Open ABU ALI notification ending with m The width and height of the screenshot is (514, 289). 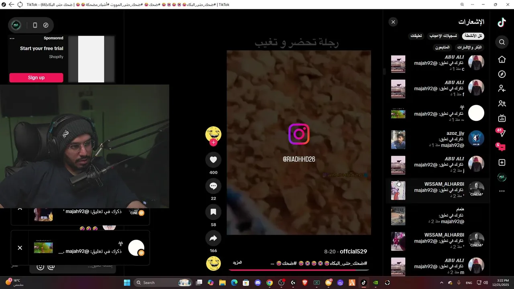[438, 267]
